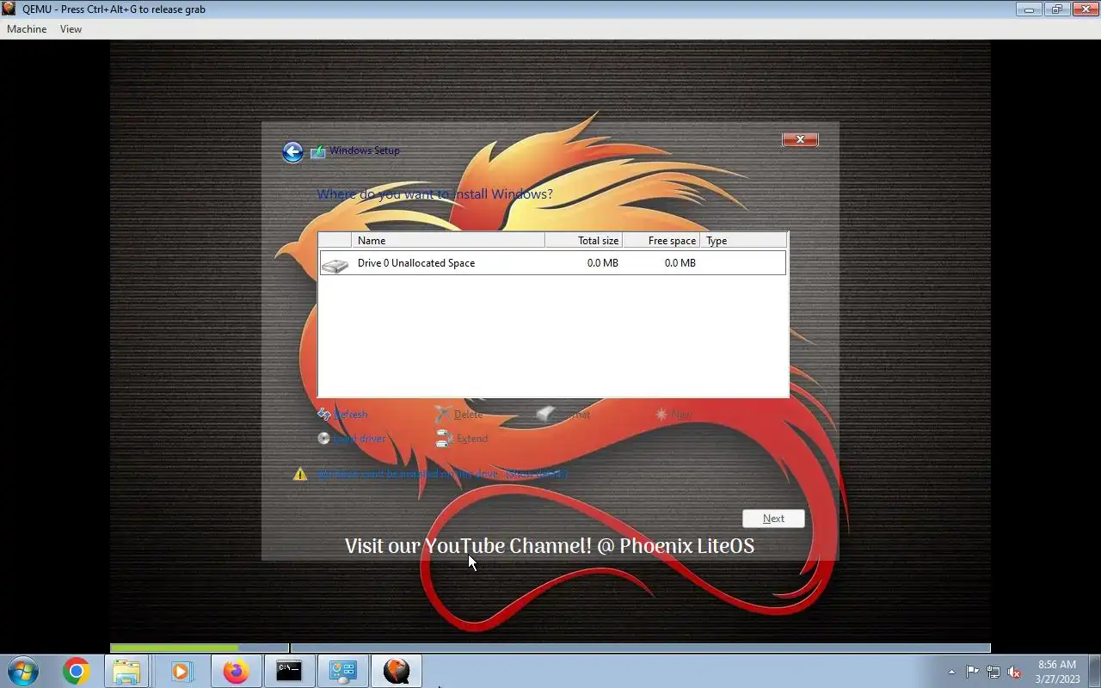Launch Google Chrome from the taskbar
This screenshot has height=688, width=1101.
pyautogui.click(x=76, y=671)
